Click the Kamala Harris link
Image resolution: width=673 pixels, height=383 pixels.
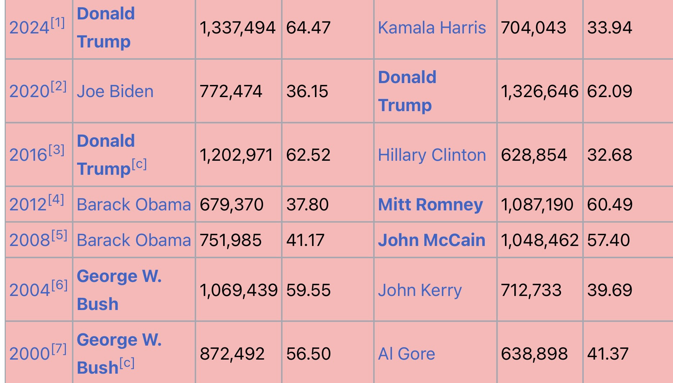(432, 28)
